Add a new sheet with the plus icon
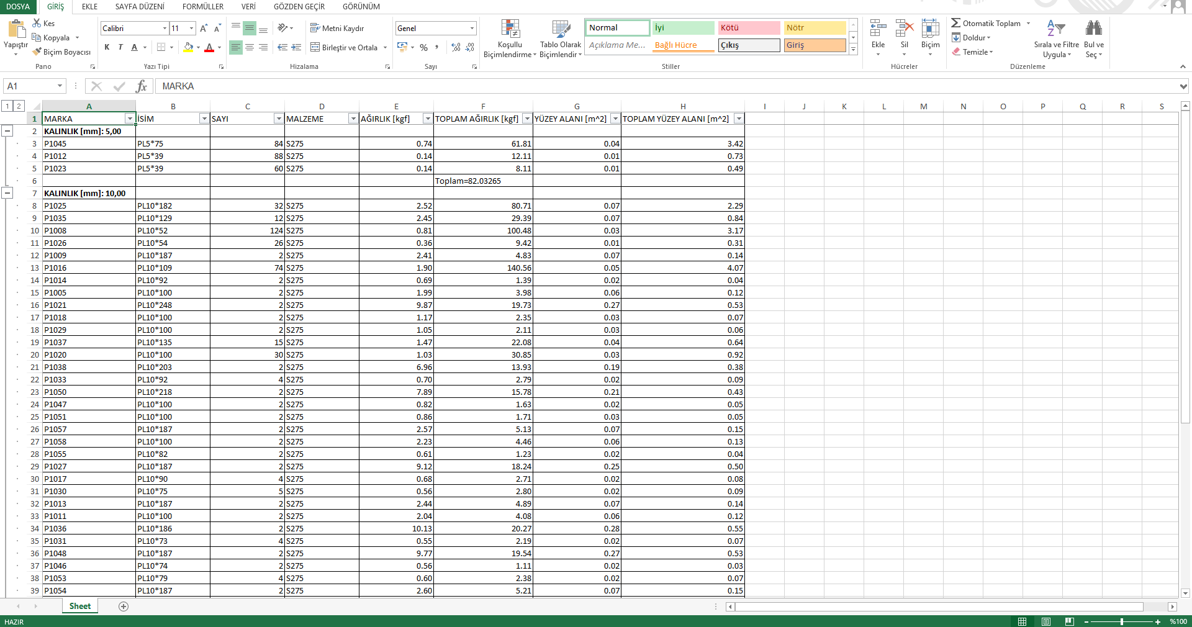Viewport: 1192px width, 627px height. [x=124, y=607]
